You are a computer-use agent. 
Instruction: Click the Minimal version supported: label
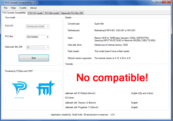coord(80,58)
